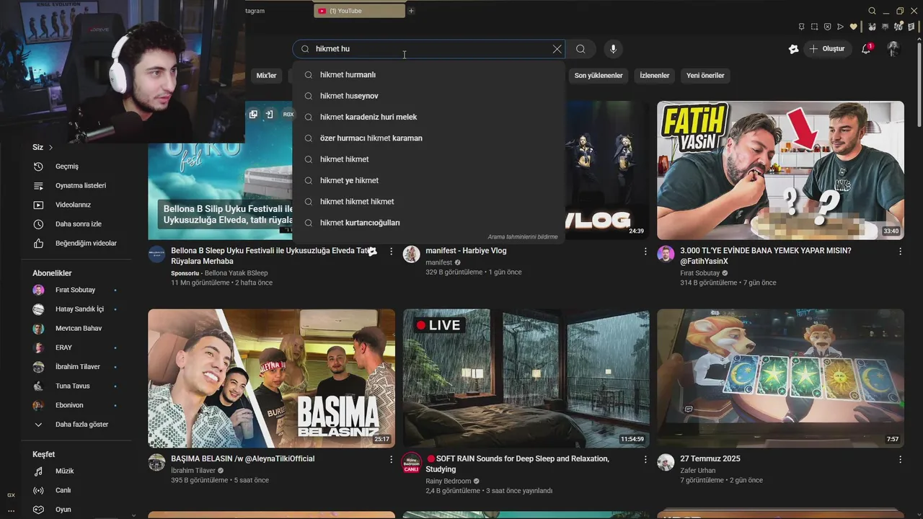Open the browser pinboard pin icon
This screenshot has height=519, width=923.
801,27
